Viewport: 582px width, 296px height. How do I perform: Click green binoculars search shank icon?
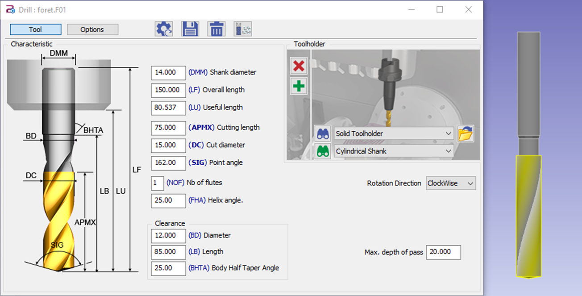click(x=323, y=151)
